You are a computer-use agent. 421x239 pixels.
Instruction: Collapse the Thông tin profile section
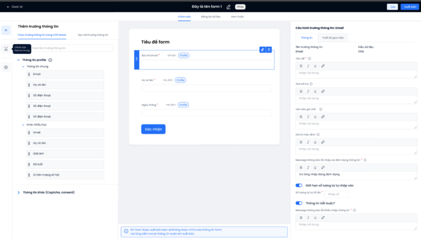point(19,60)
